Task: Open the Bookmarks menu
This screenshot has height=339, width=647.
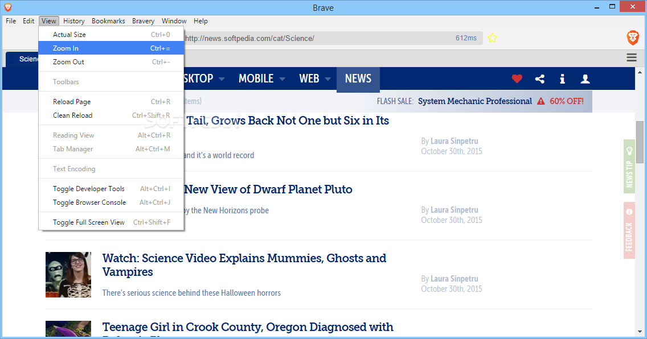Action: pyautogui.click(x=108, y=21)
